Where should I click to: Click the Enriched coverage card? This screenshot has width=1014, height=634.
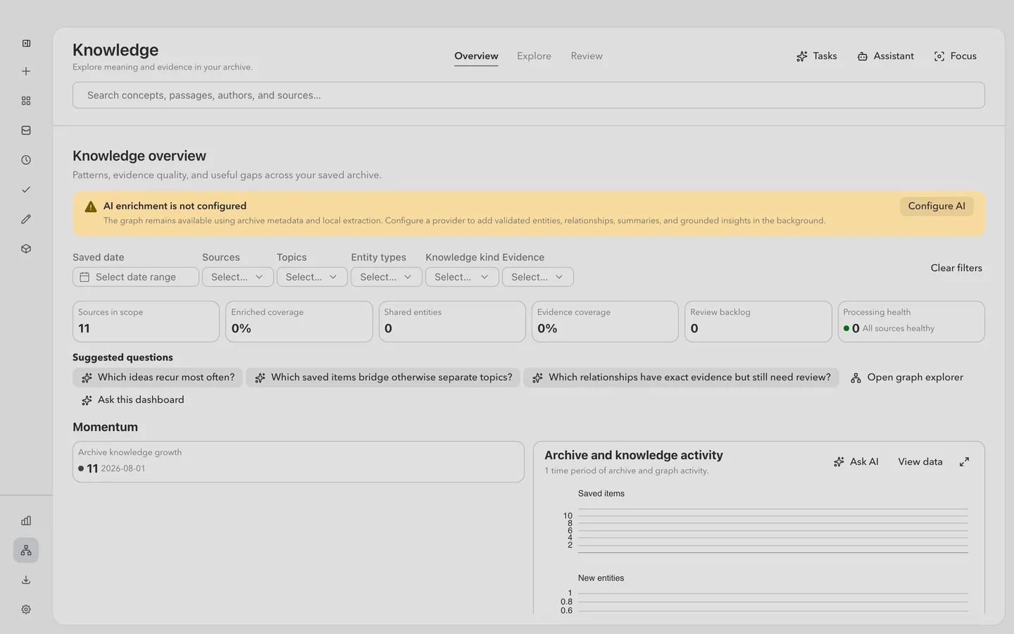click(299, 322)
